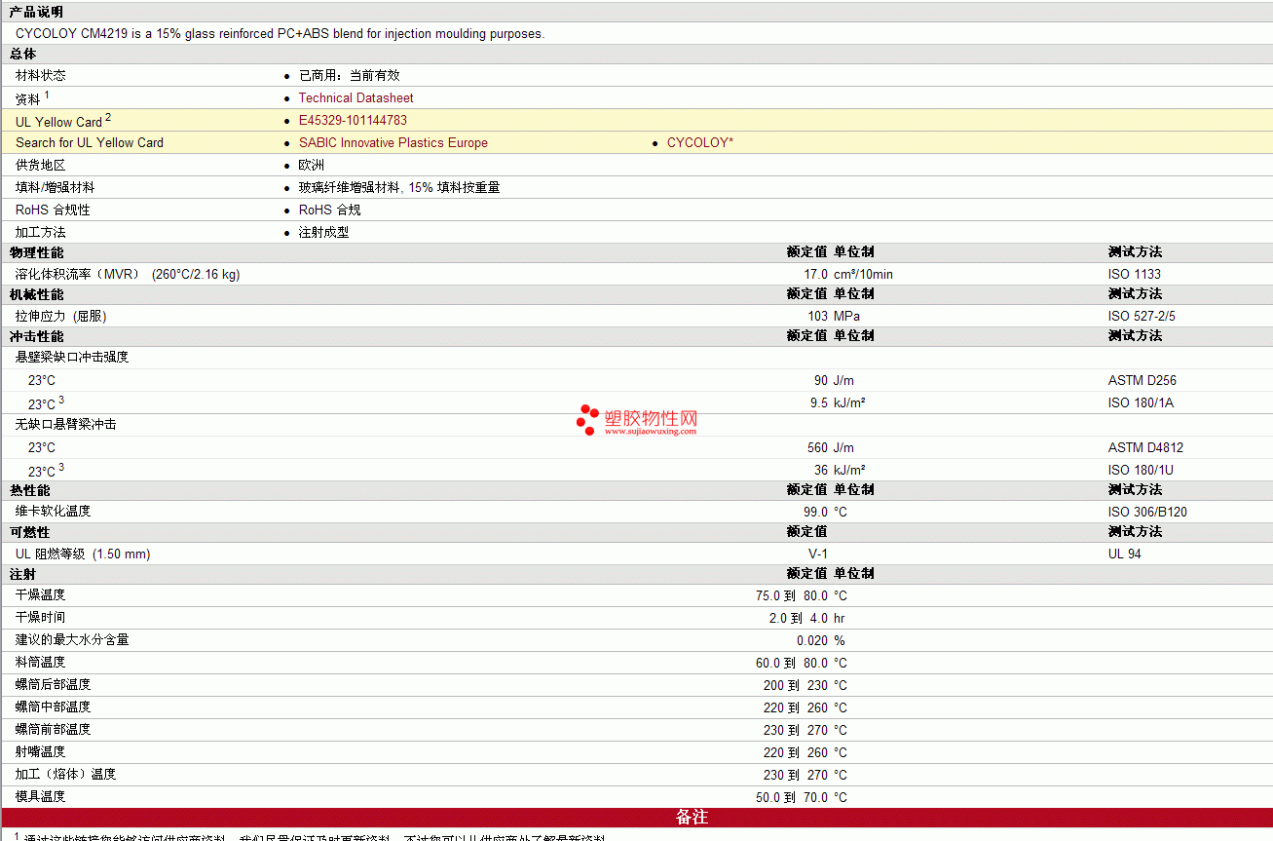Click the 干燥温度 row label
The height and width of the screenshot is (841, 1273).
(41, 594)
